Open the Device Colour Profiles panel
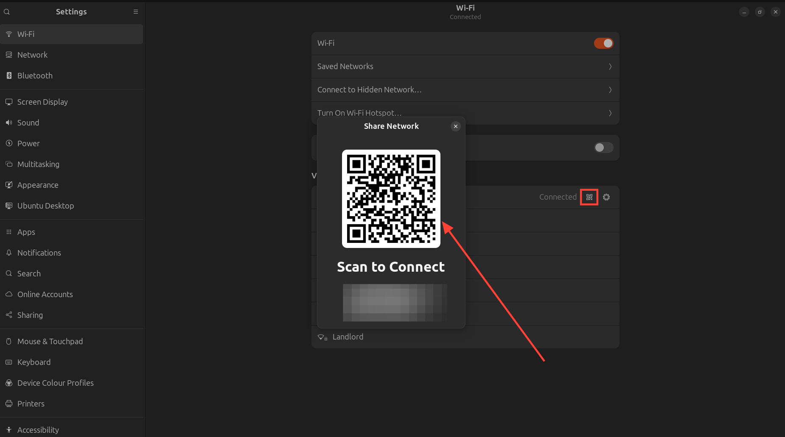The image size is (785, 437). pyautogui.click(x=72, y=383)
